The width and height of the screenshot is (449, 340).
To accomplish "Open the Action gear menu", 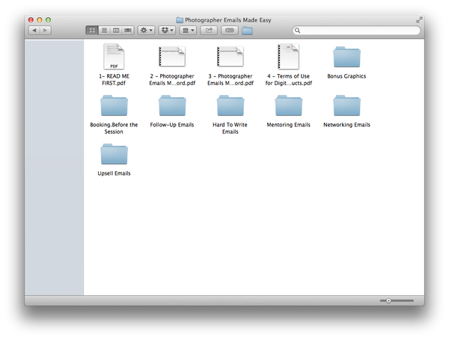I will (x=147, y=31).
